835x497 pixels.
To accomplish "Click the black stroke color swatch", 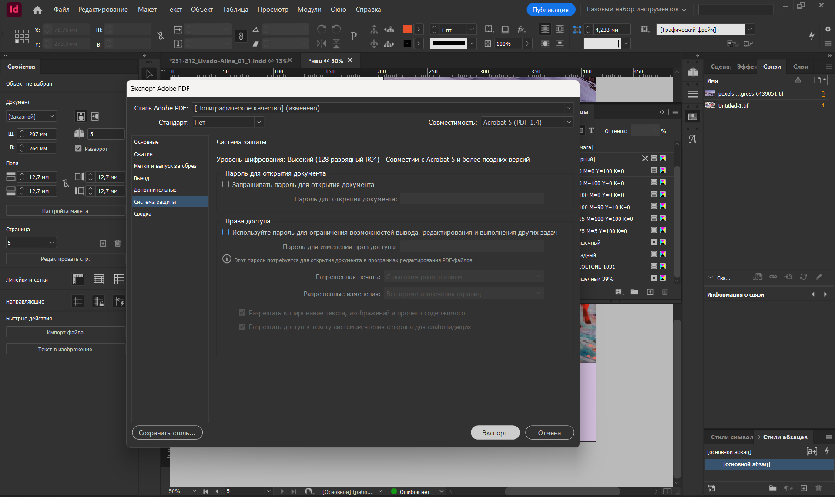I will (407, 43).
